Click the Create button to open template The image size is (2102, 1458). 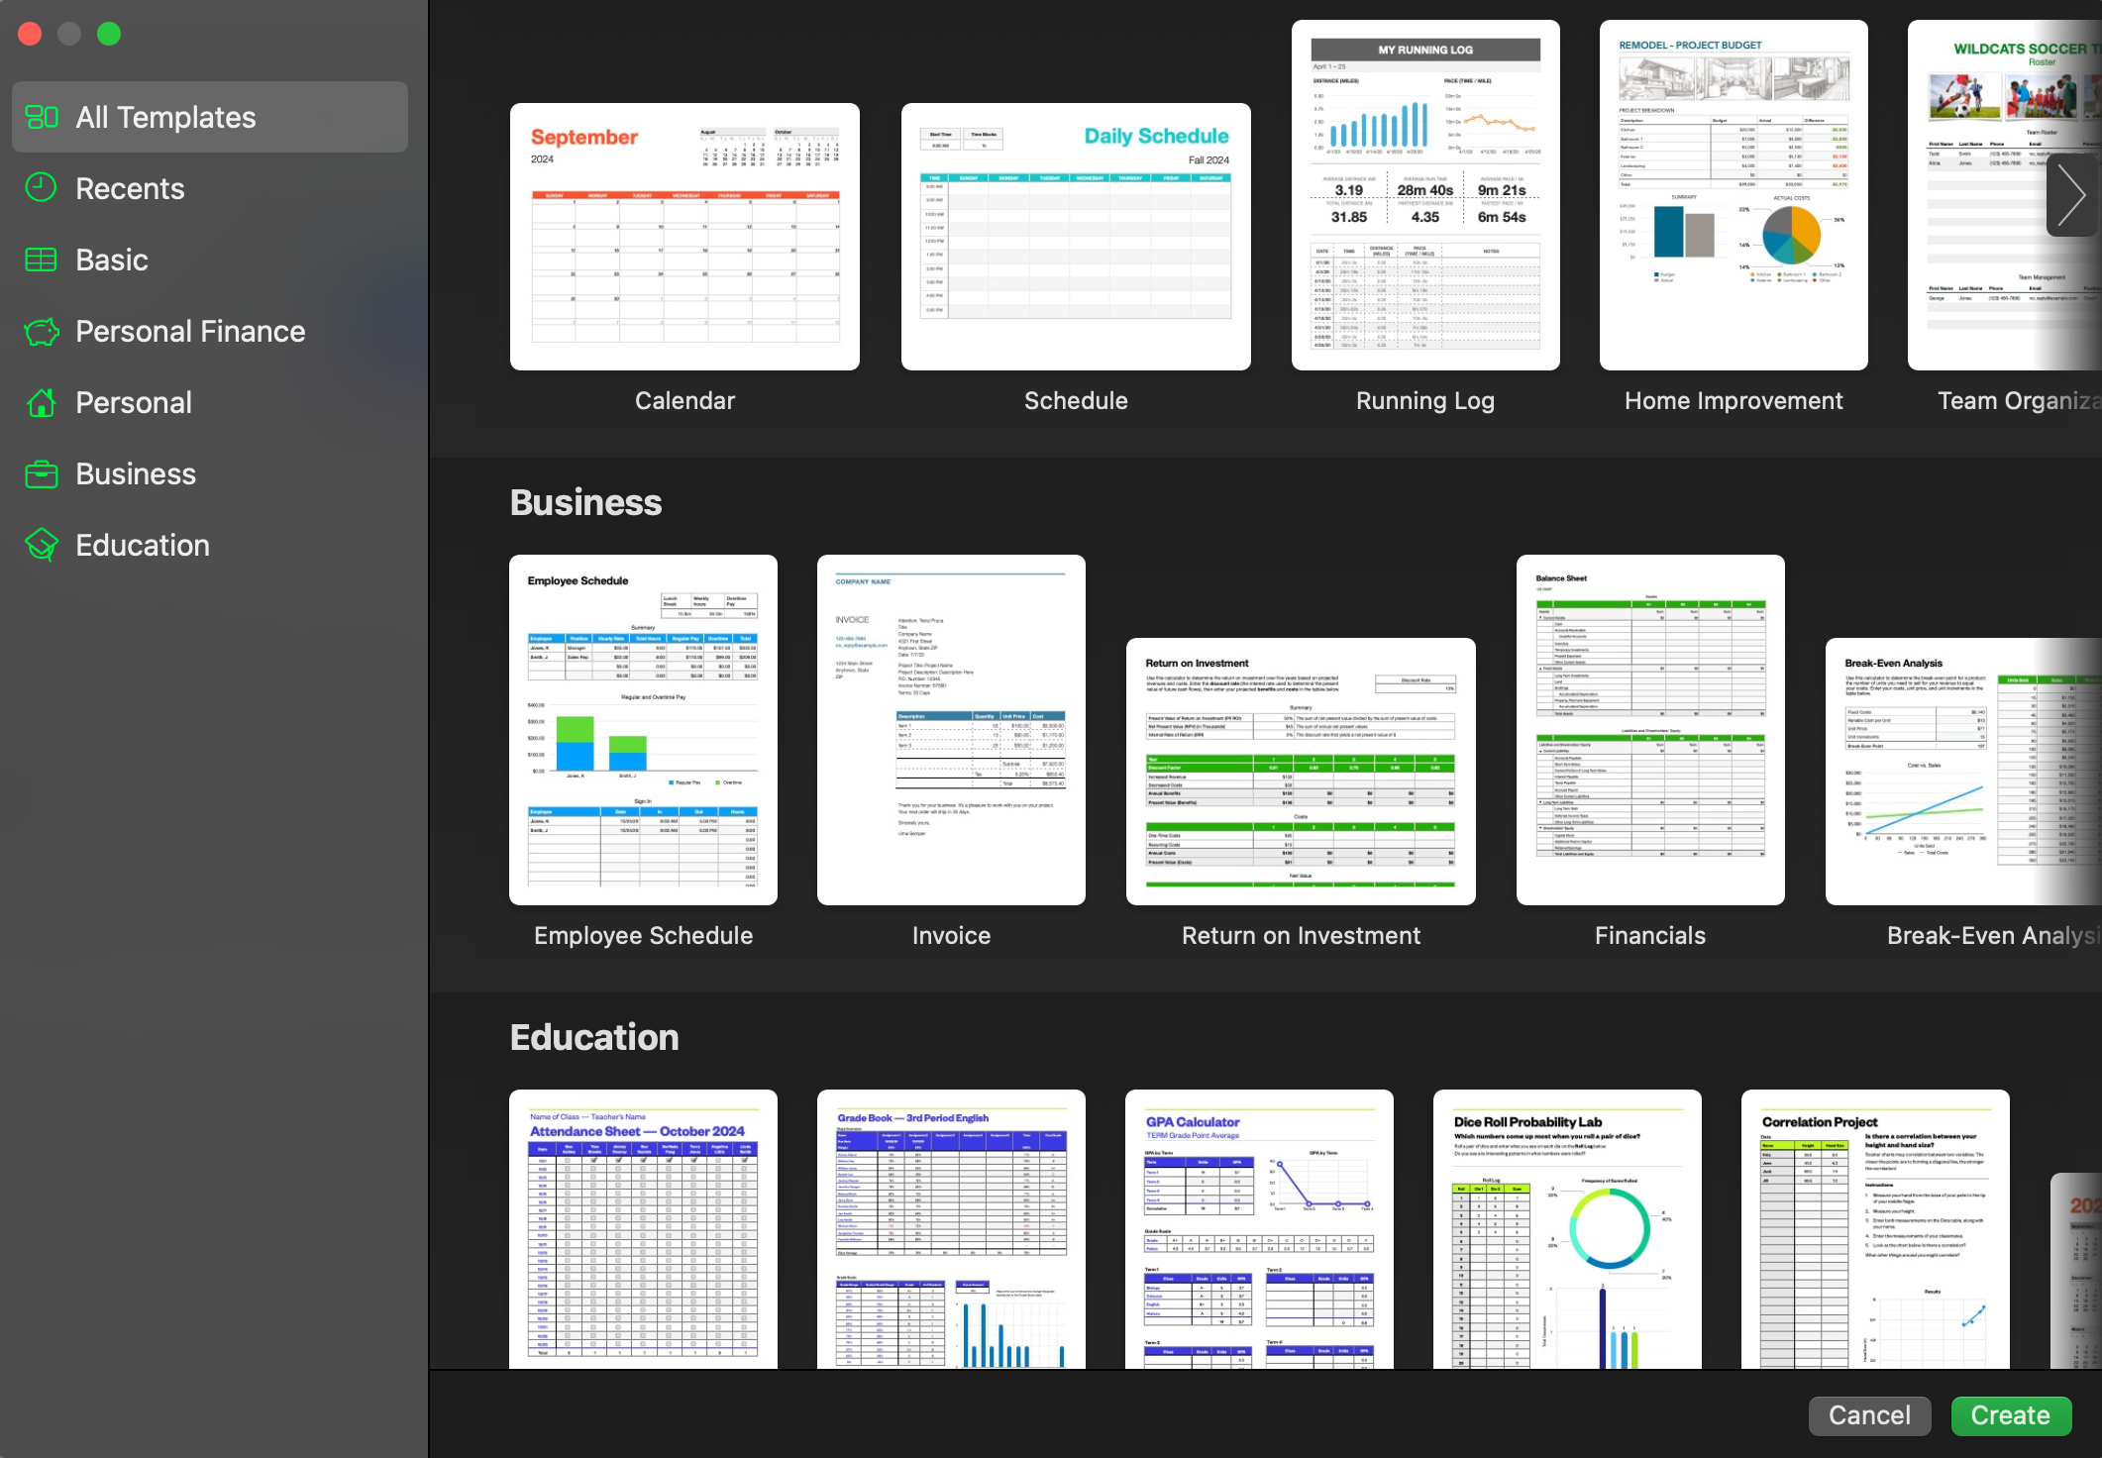(x=2009, y=1414)
